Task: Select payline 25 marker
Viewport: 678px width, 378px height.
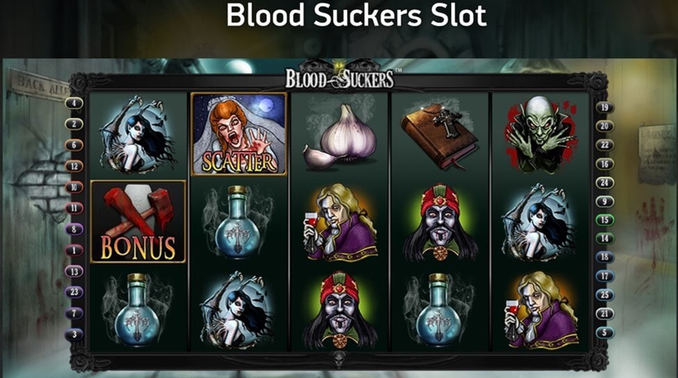Action: 604,295
